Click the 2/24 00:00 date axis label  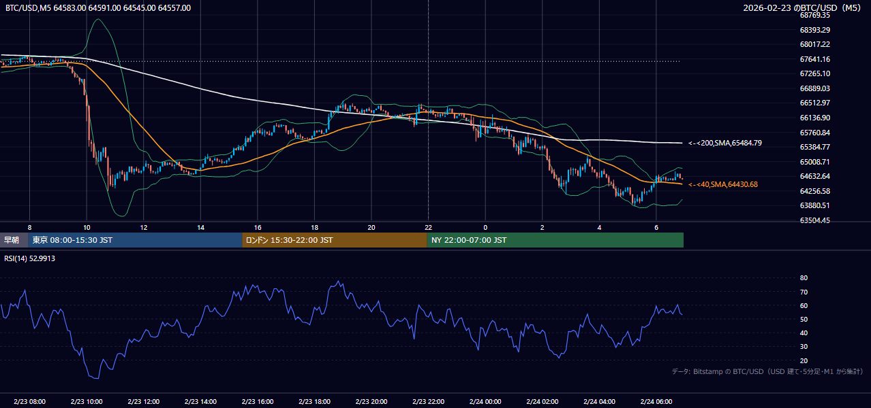pyautogui.click(x=485, y=402)
